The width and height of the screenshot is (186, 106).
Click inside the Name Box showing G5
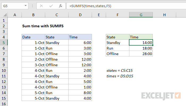click(13, 6)
